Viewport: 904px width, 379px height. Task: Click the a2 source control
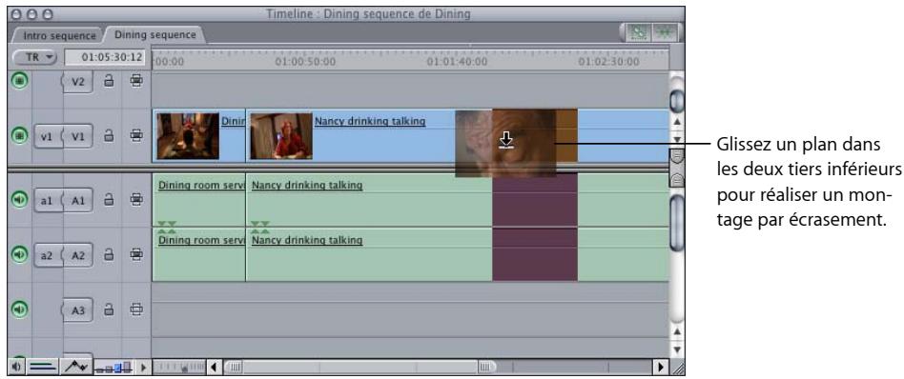(47, 256)
